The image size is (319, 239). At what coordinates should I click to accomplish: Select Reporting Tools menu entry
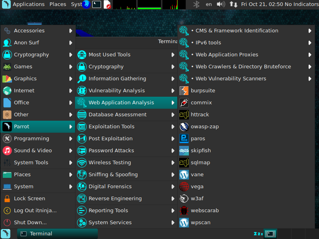[x=126, y=211]
